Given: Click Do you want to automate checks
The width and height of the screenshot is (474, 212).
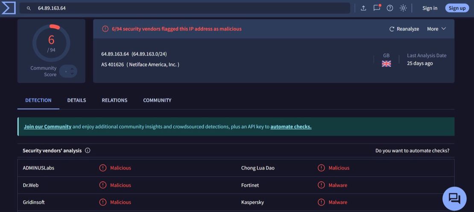Looking at the screenshot, I should click(413, 150).
